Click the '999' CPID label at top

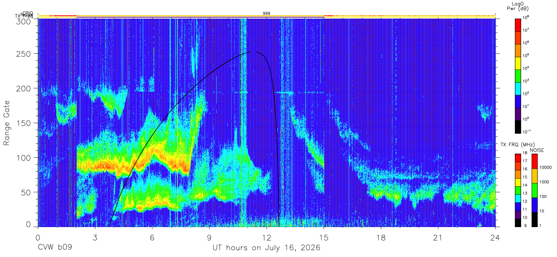(x=267, y=14)
